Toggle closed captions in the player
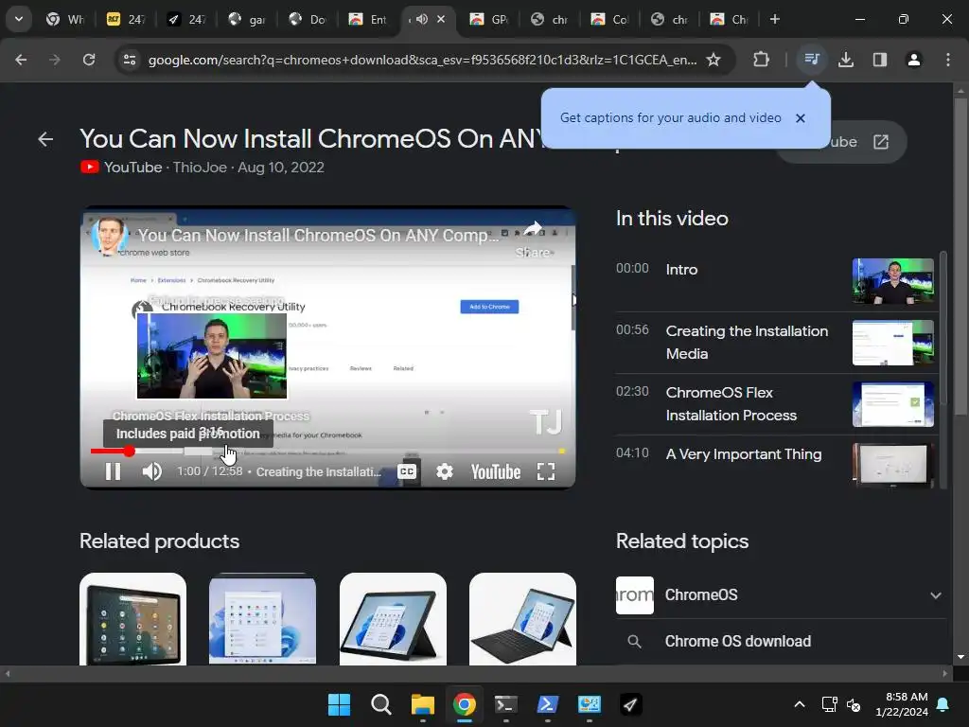Viewport: 969px width, 727px height. click(x=407, y=471)
